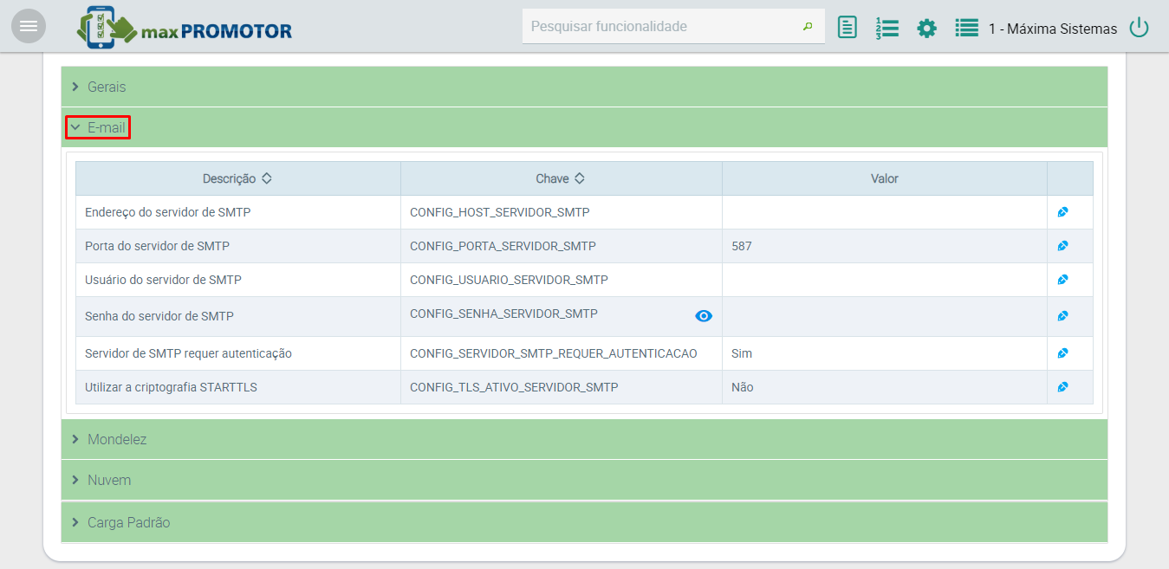
Task: Select the Porta do servidor de SMTP description
Action: 157,246
